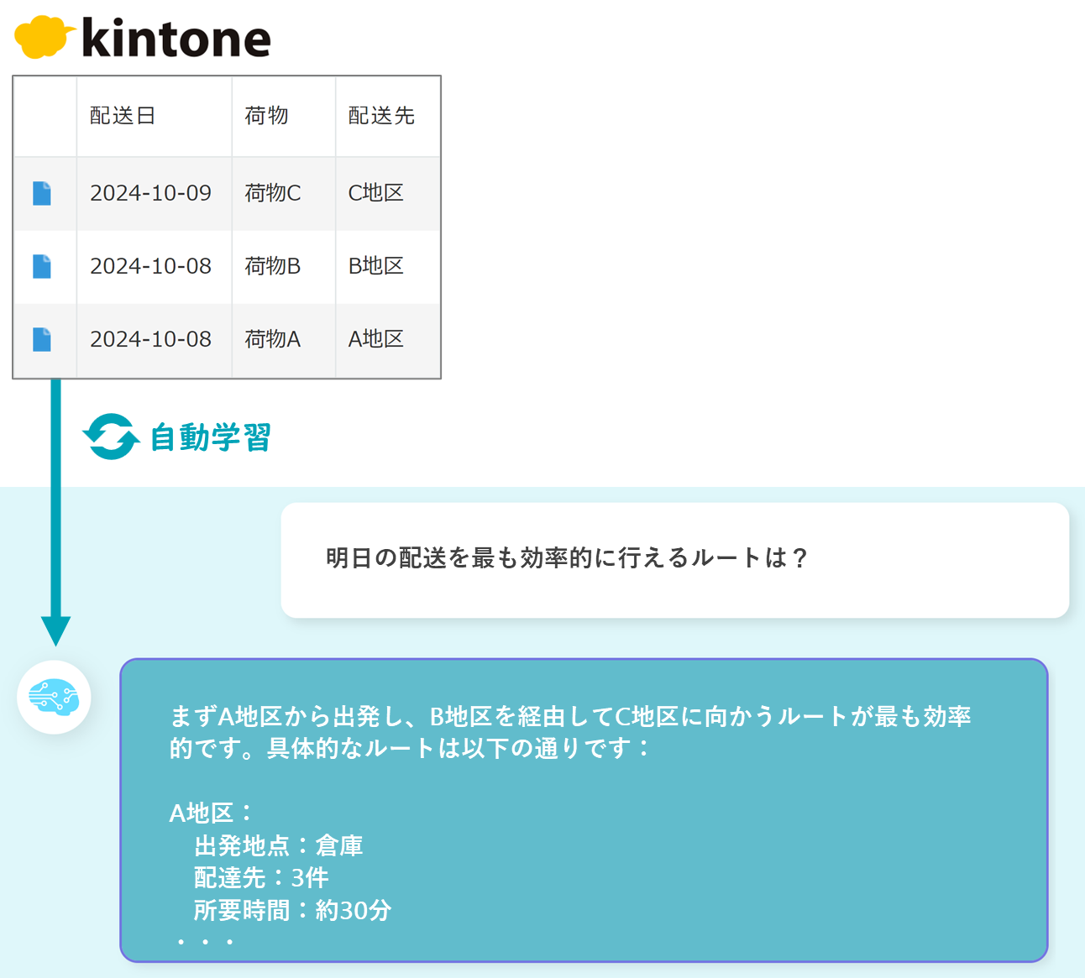This screenshot has width=1085, height=978.
Task: Open the record icon for 荷物A row
Action: click(42, 339)
